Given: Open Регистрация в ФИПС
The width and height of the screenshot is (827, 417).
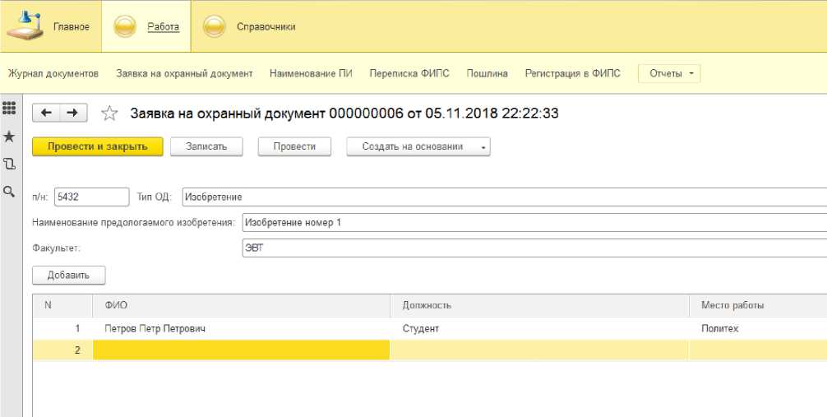Looking at the screenshot, I should point(573,73).
